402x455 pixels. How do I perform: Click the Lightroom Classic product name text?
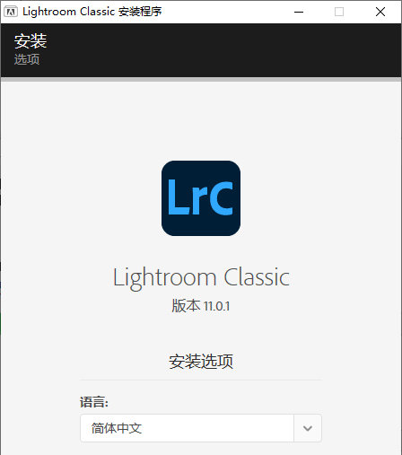point(201,278)
